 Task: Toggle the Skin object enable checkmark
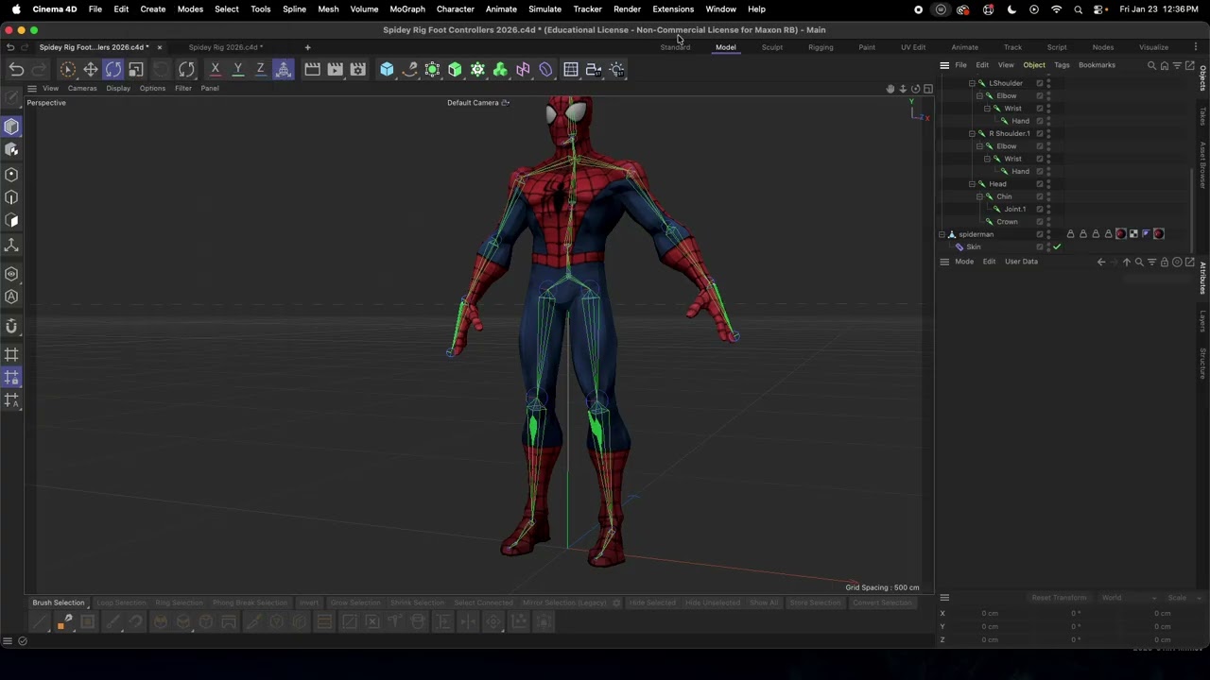click(x=1057, y=247)
